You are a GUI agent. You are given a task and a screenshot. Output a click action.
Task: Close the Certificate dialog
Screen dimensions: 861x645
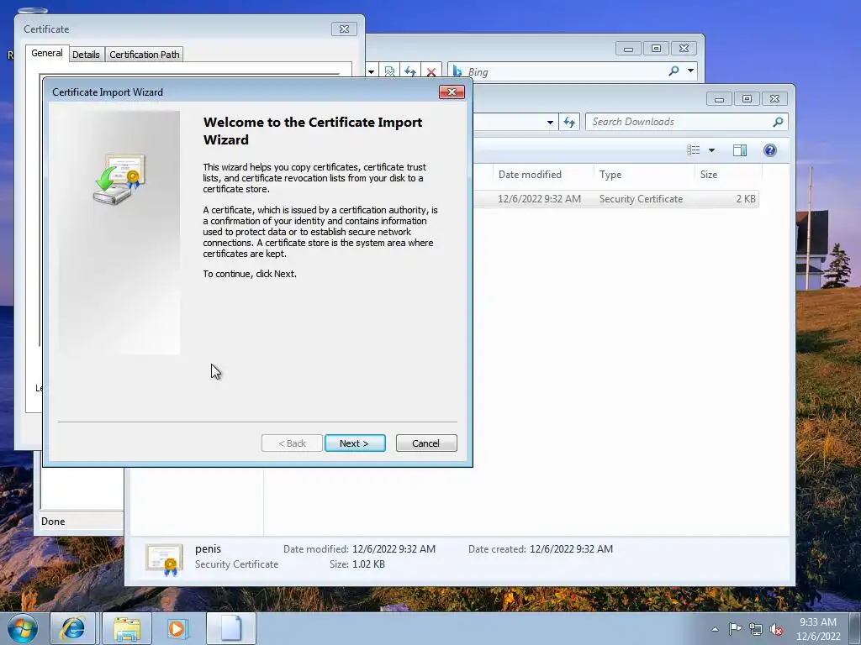(x=344, y=29)
